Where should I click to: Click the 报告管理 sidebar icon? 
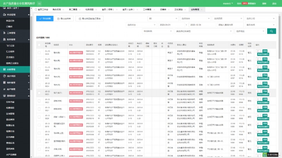pos(4,39)
